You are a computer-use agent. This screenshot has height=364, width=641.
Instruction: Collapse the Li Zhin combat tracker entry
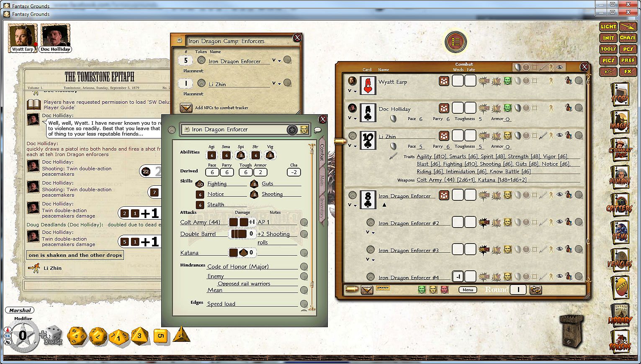click(353, 146)
